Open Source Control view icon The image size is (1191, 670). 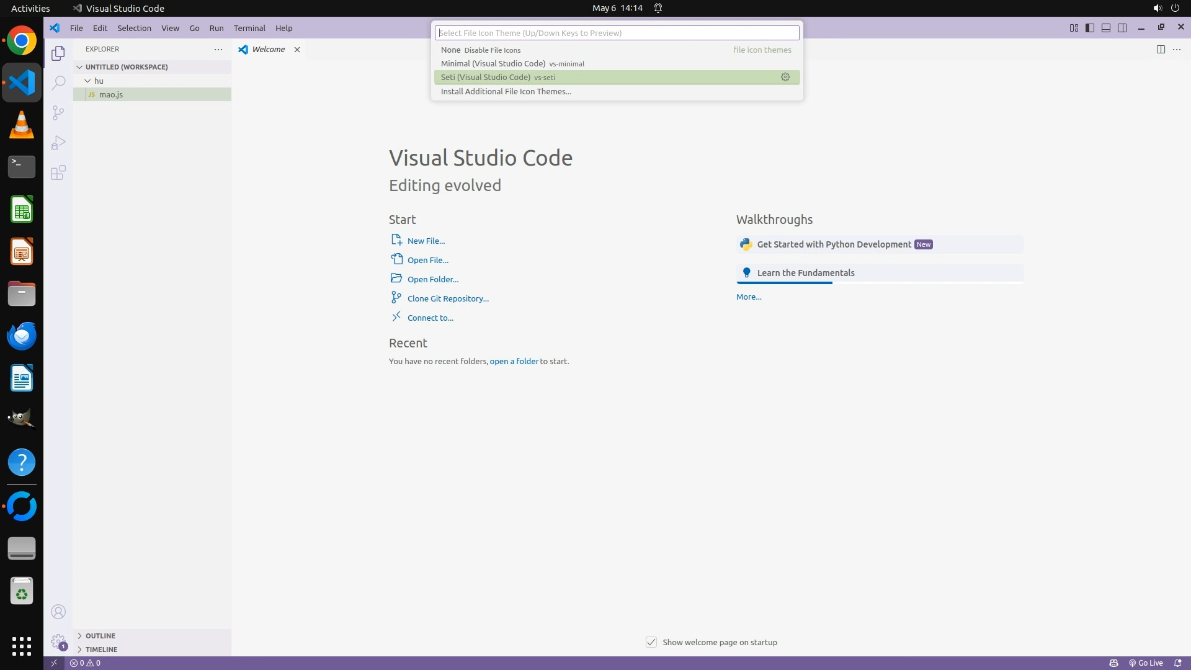tap(58, 113)
